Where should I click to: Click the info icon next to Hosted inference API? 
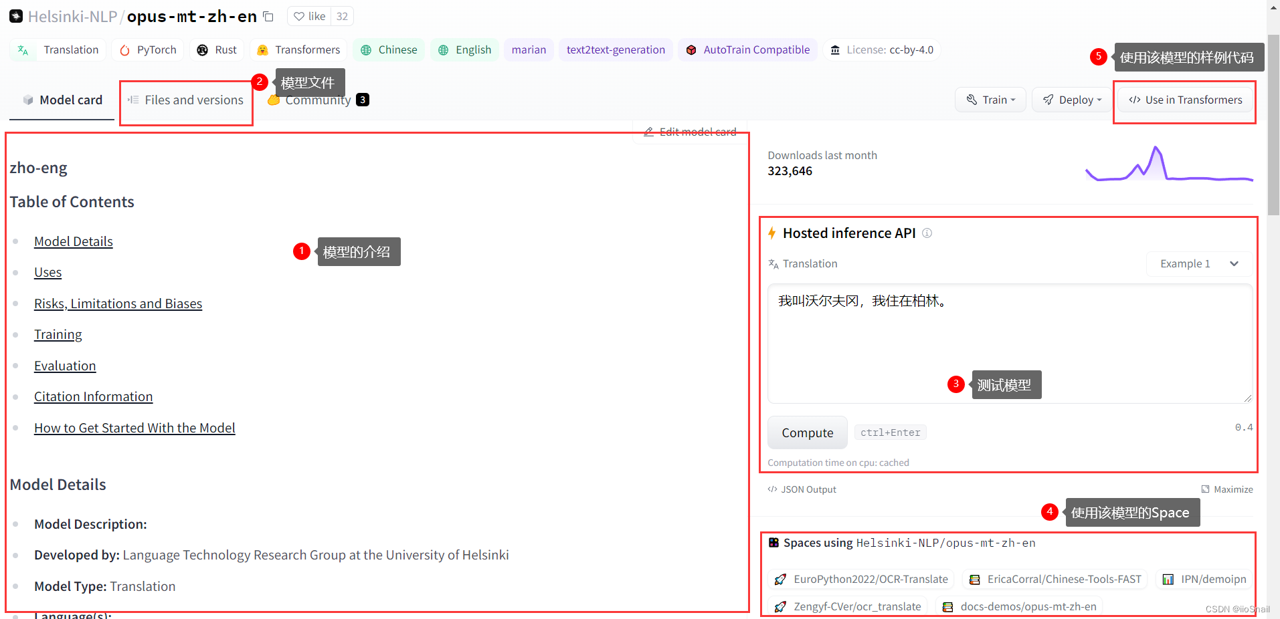tap(927, 233)
